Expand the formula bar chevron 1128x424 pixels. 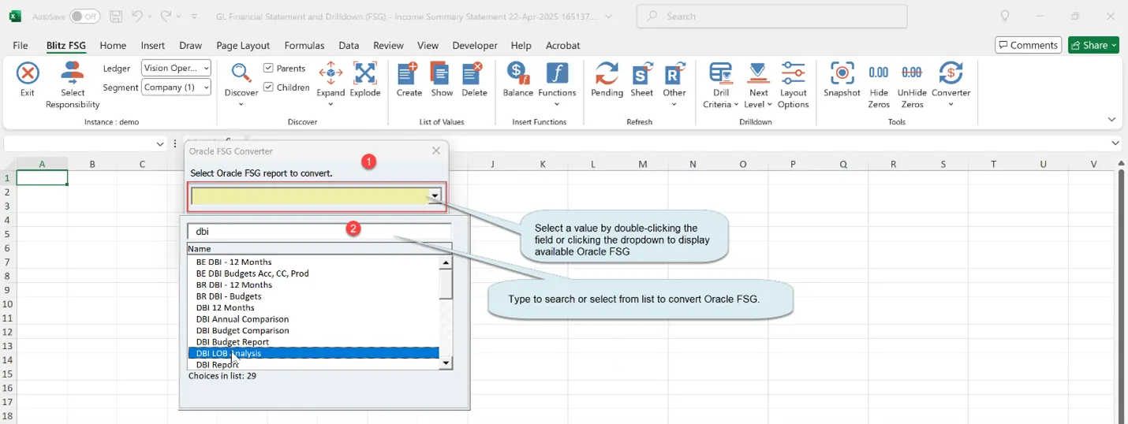(1115, 143)
